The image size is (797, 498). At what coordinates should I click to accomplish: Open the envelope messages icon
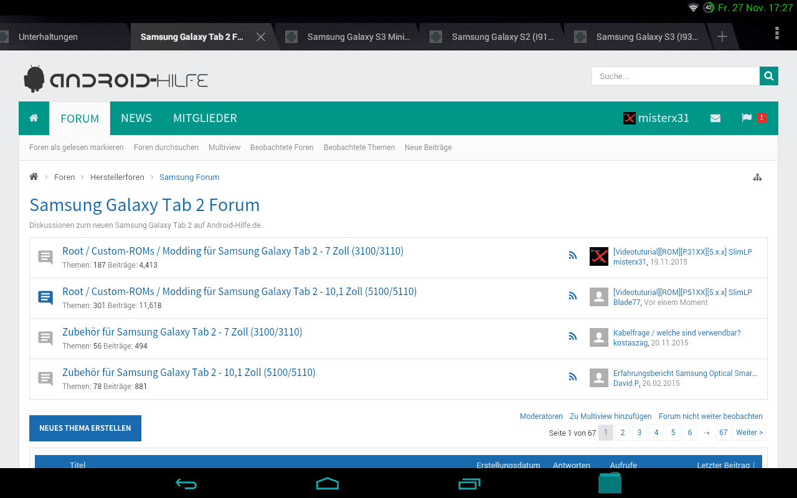(715, 118)
